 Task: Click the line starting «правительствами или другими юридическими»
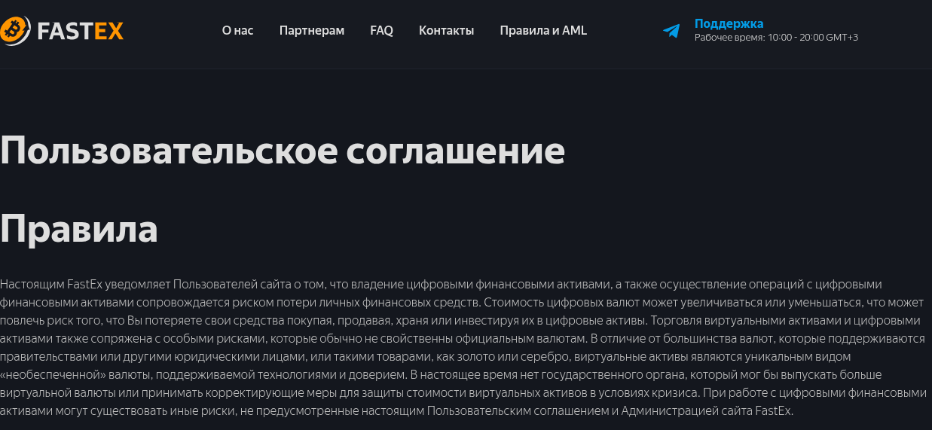pos(425,357)
